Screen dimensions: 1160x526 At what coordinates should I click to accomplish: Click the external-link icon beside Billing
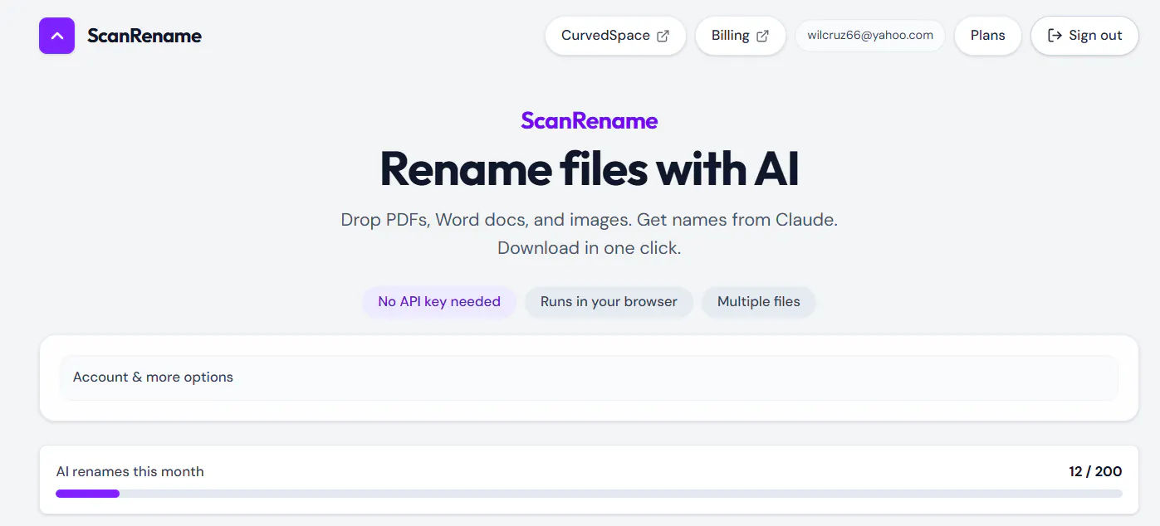click(x=762, y=36)
